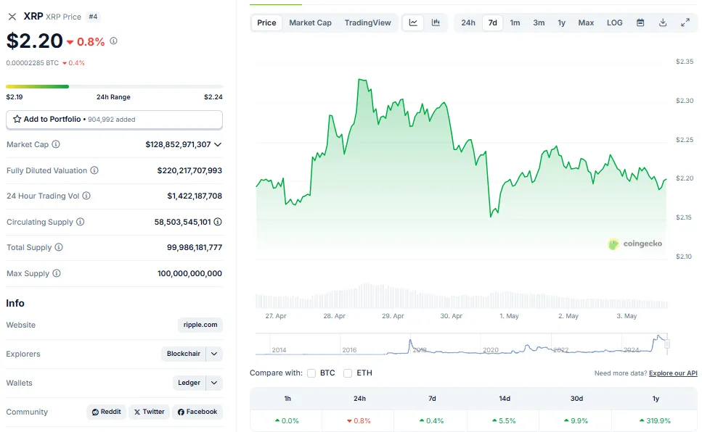Set chart range to 1m

tap(515, 22)
